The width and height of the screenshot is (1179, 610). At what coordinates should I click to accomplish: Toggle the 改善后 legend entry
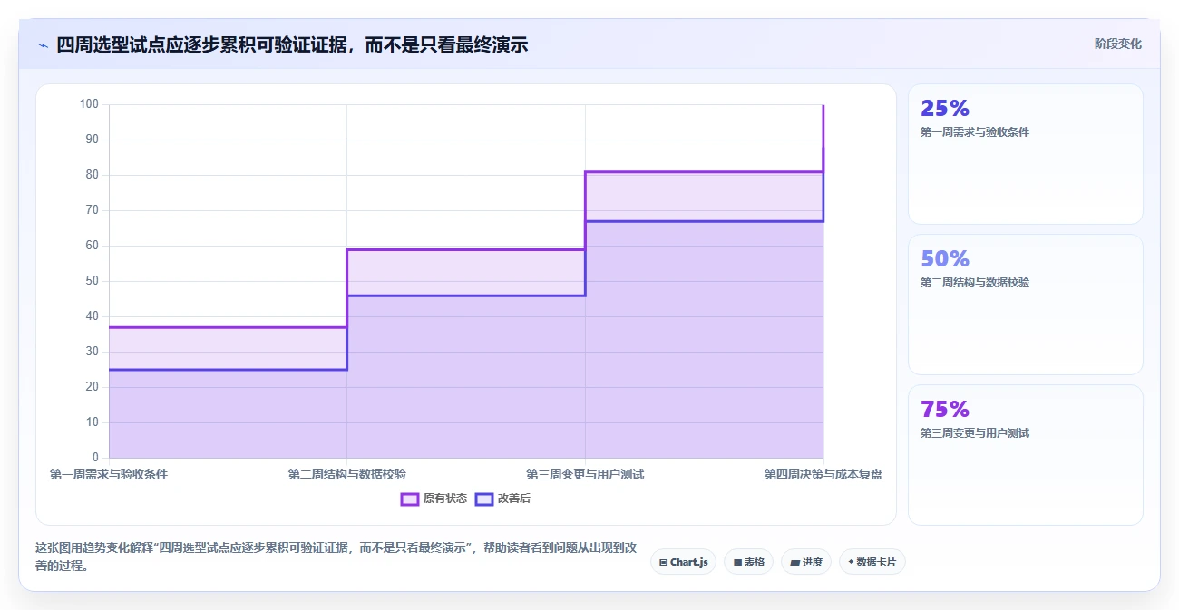click(502, 499)
